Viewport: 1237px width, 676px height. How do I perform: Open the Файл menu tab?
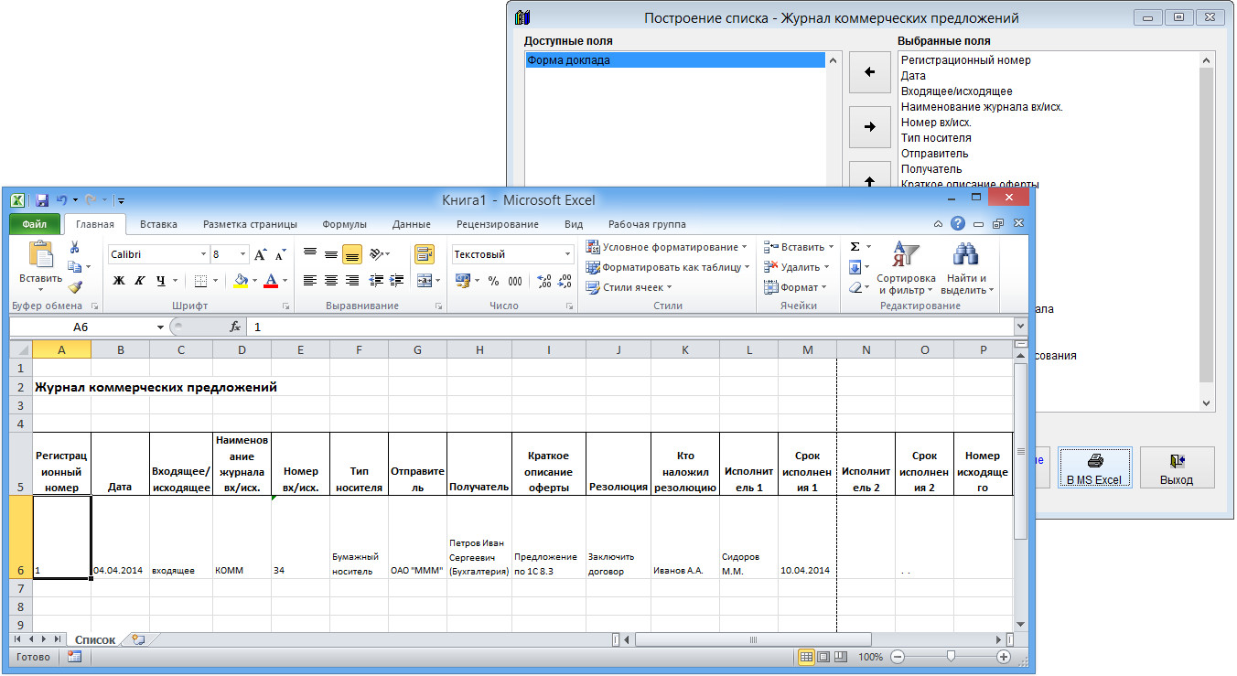tap(35, 224)
